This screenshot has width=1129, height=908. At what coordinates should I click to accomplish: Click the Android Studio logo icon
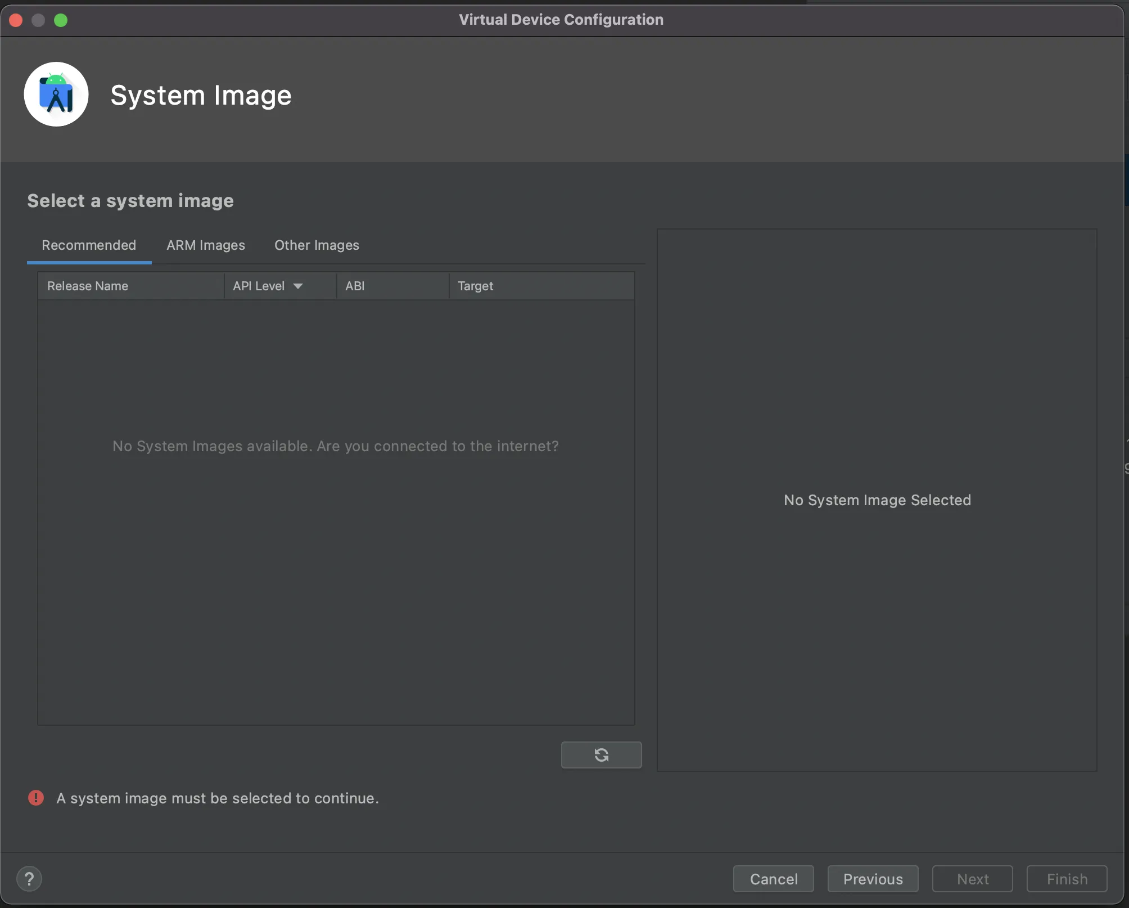pos(56,95)
